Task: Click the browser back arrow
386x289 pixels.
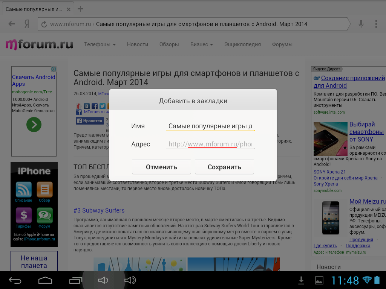Action: [x=12, y=24]
